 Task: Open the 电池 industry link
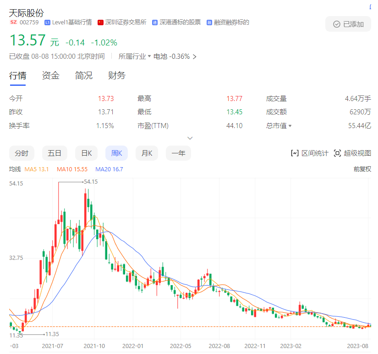tap(160, 56)
